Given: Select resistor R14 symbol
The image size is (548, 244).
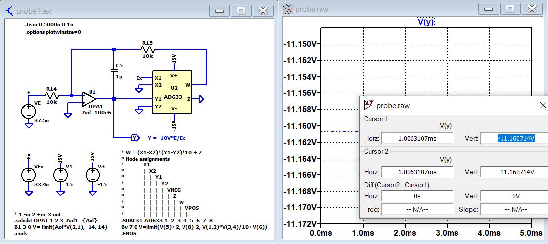Looking at the screenshot, I should pyautogui.click(x=51, y=95).
